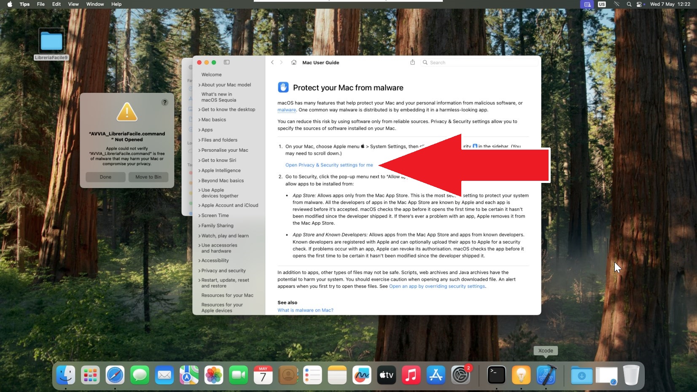Expand the Apple Intelligence topic

(221, 170)
